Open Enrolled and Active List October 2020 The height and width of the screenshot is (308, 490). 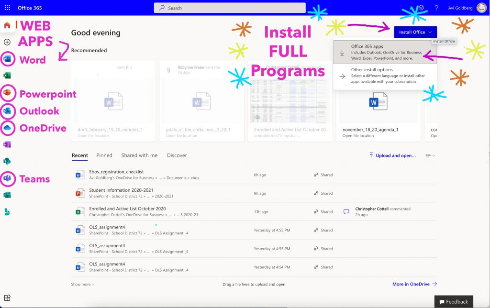point(127,209)
